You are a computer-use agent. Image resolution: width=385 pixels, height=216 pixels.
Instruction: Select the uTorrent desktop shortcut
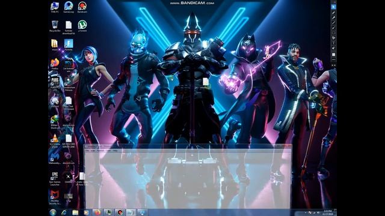(x=82, y=26)
